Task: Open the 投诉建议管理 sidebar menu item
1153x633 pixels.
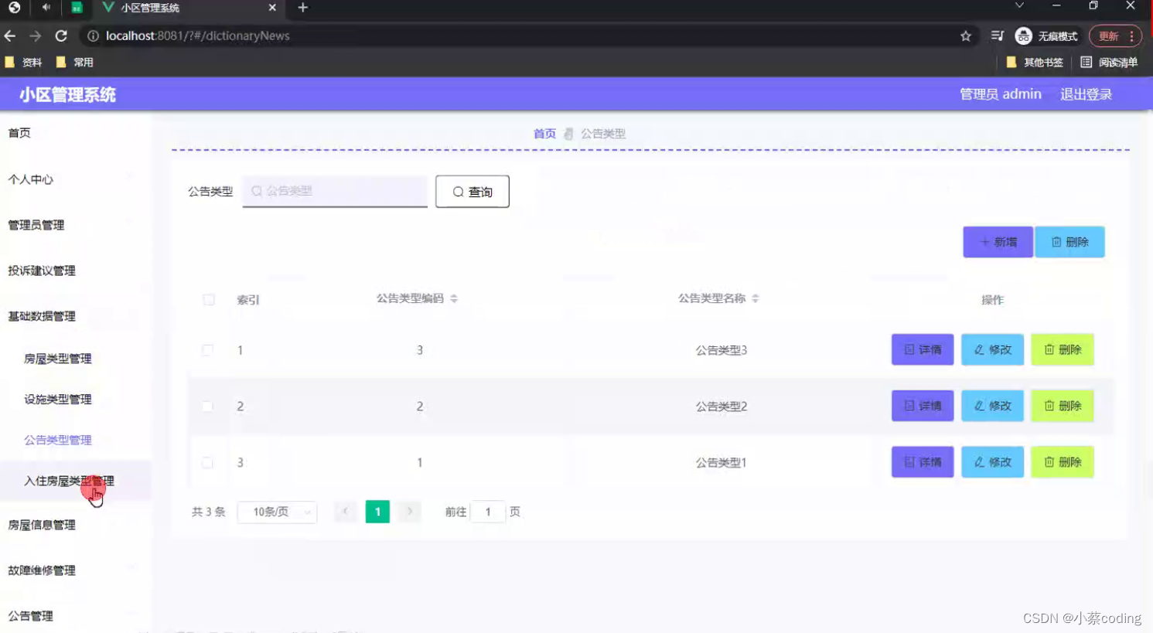Action: [x=41, y=271]
